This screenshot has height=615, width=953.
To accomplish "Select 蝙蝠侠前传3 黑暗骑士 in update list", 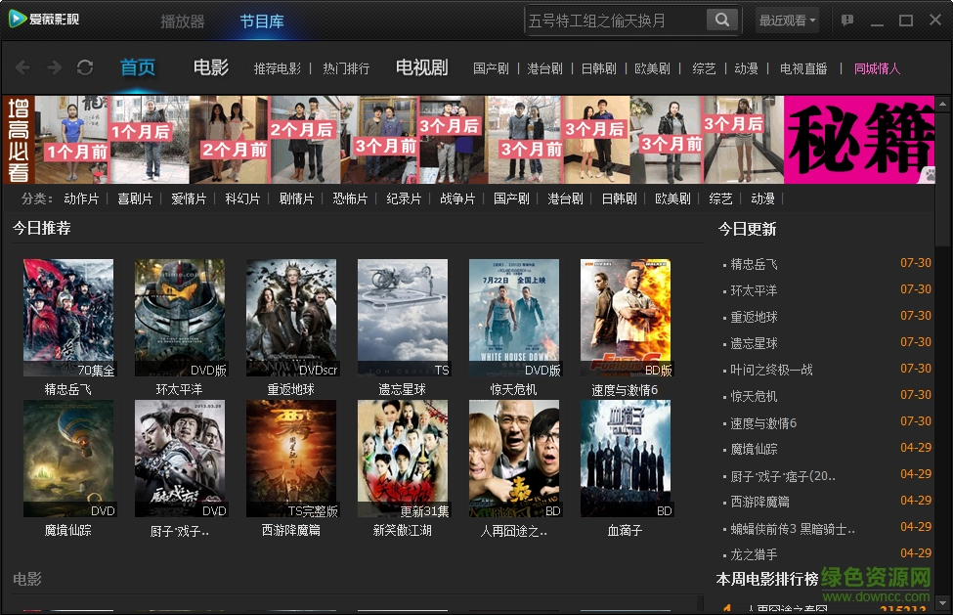I will coord(793,529).
